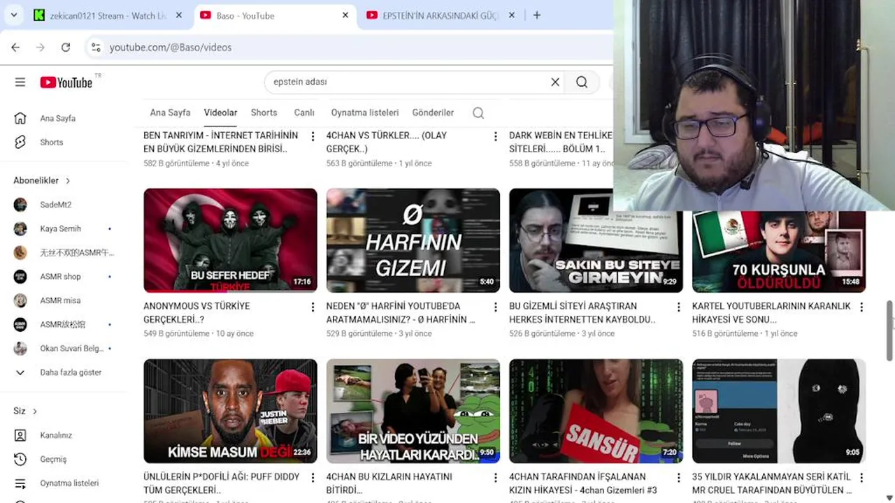Screen dimensions: 895x503
Task: Open ASMR shop channel avatar
Action: [x=20, y=277]
